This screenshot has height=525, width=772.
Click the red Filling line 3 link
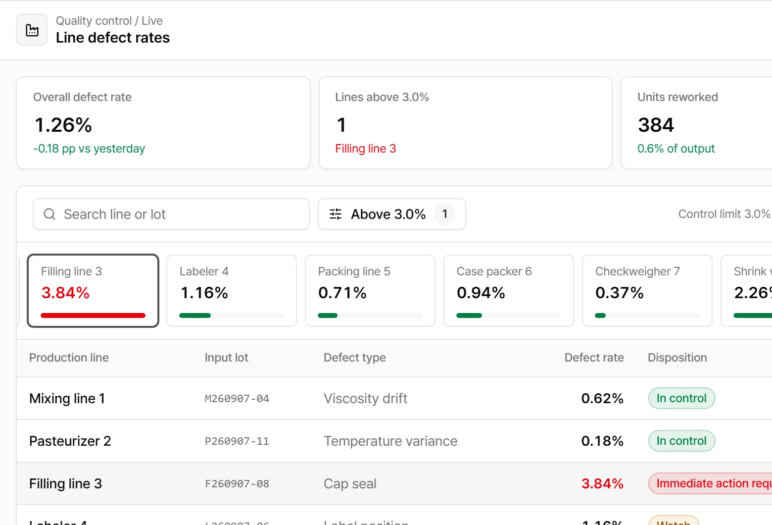[366, 149]
